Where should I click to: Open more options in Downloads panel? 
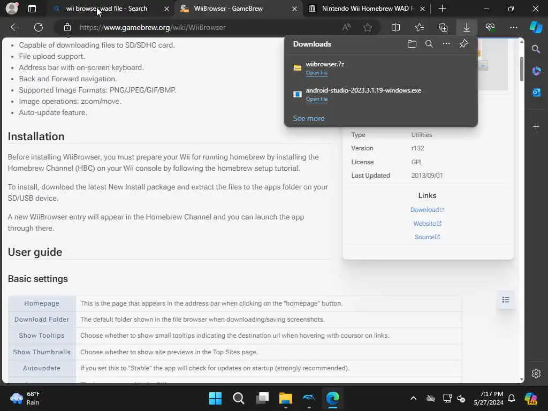point(446,44)
